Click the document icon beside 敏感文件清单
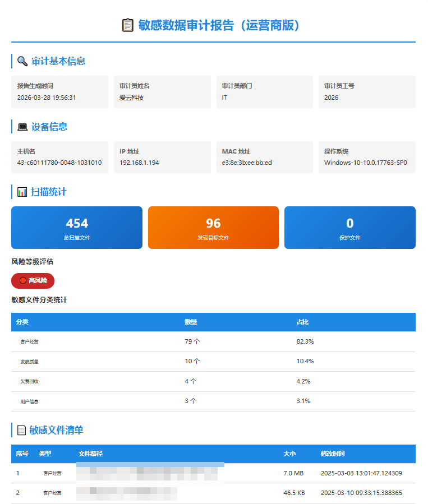428x504 pixels. (21, 430)
